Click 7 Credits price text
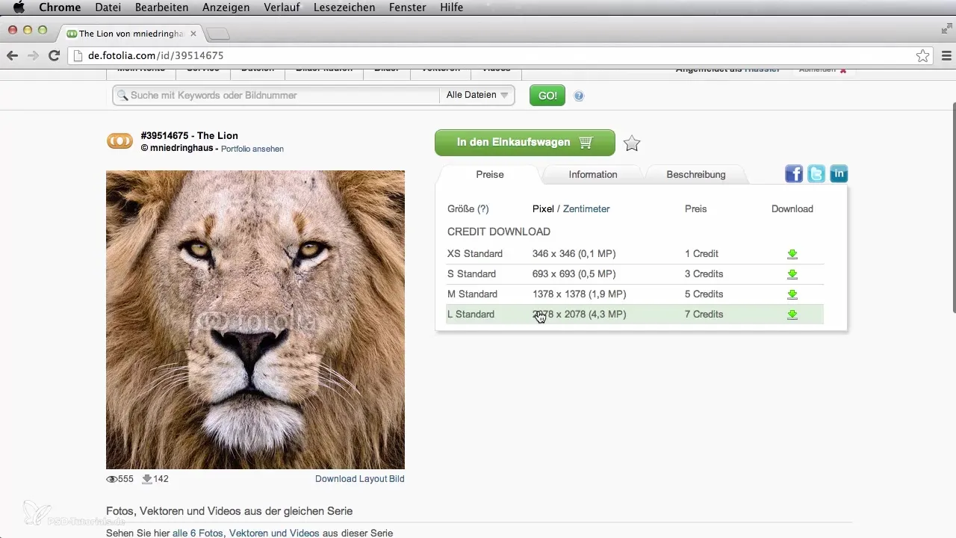The height and width of the screenshot is (538, 956). 704,315
